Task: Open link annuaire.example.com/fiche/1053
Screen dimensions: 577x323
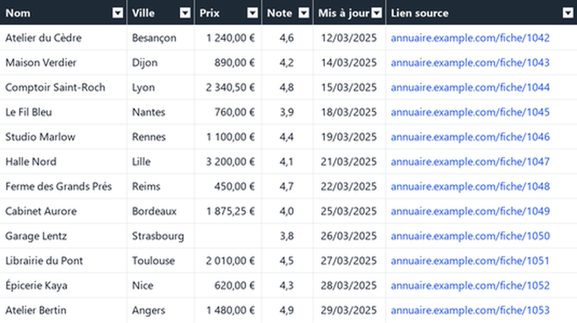Action: (x=470, y=310)
